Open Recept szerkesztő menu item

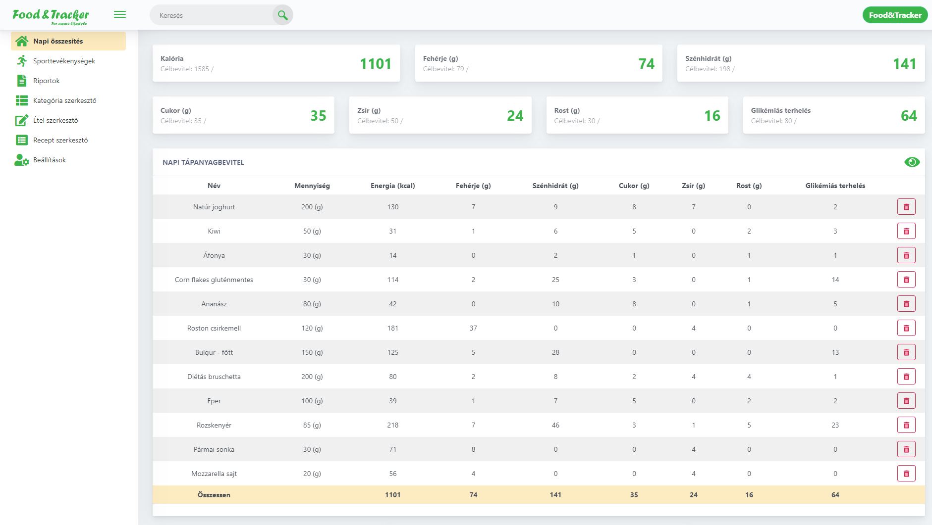68,140
